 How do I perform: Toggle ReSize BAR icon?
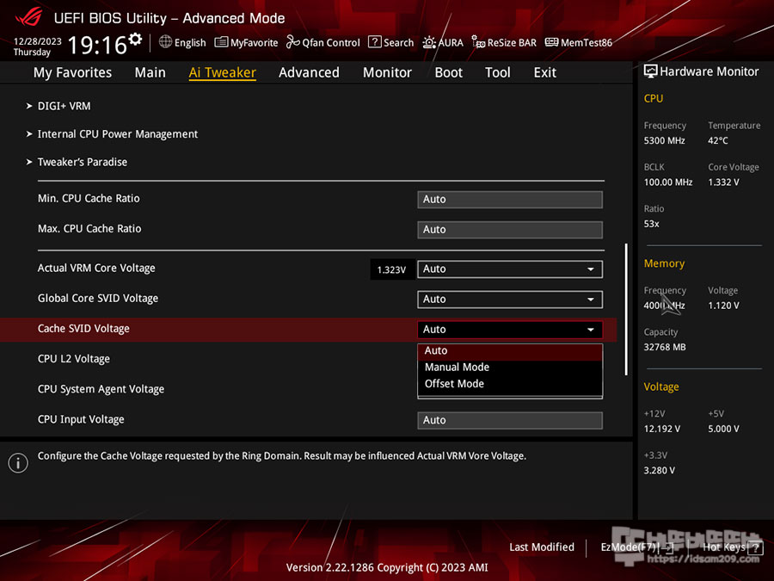pos(478,42)
